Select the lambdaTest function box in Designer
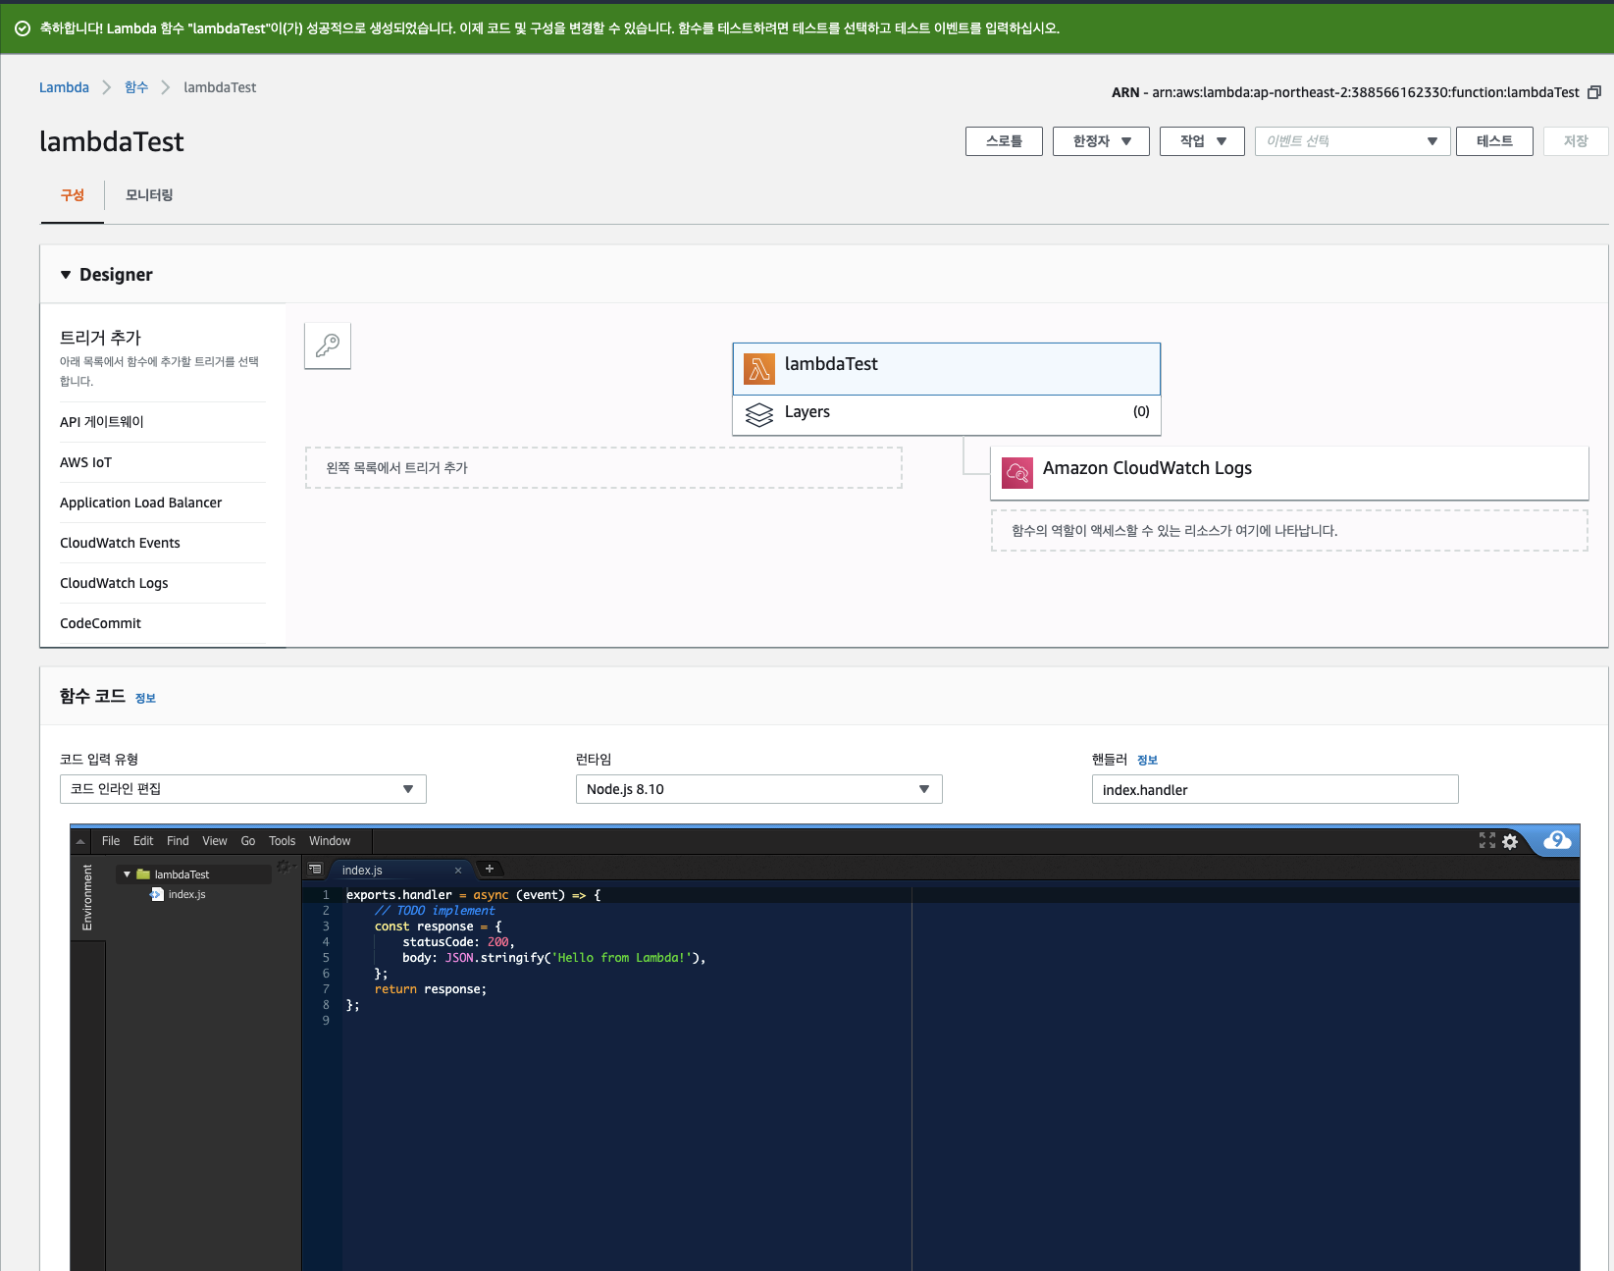Screen dimensions: 1614x1271 (x=947, y=369)
